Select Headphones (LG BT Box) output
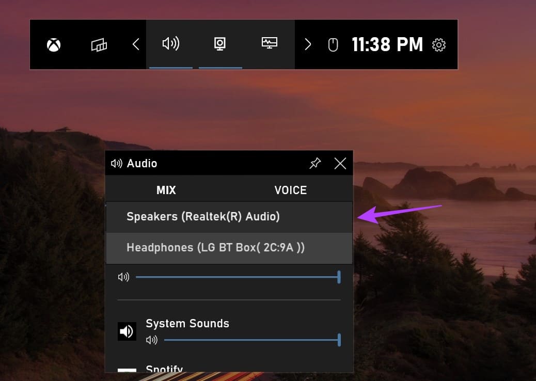This screenshot has height=381, width=536. (x=229, y=248)
